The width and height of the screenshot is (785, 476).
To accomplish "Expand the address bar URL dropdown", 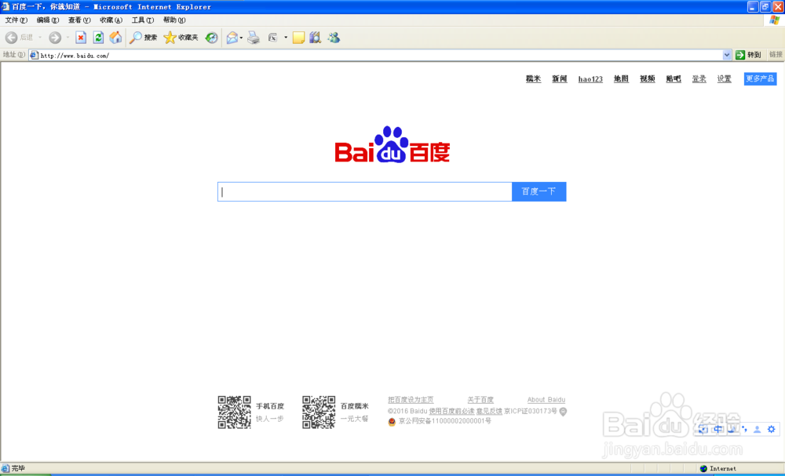I will coord(727,55).
